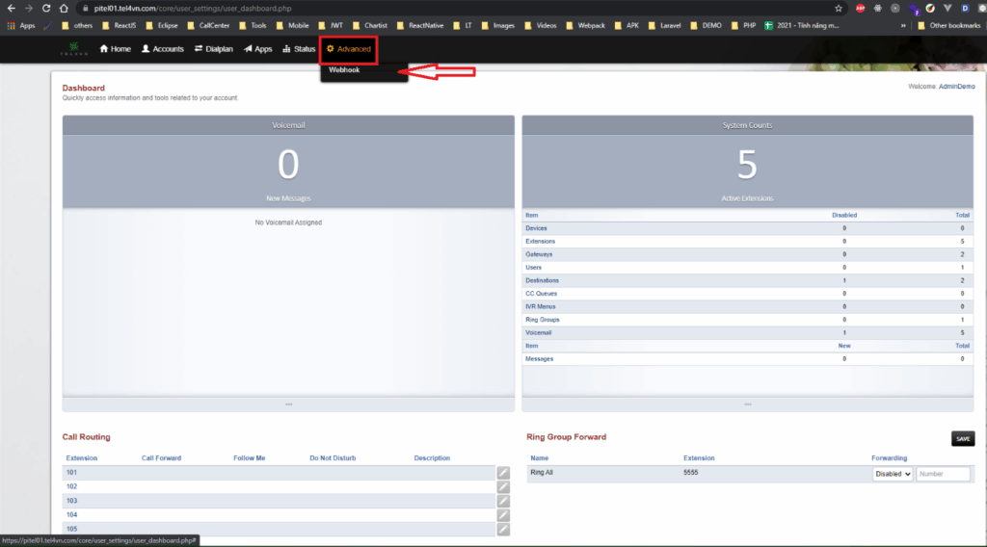Image resolution: width=987 pixels, height=547 pixels.
Task: Click the Number input field for Ring All
Action: [943, 474]
